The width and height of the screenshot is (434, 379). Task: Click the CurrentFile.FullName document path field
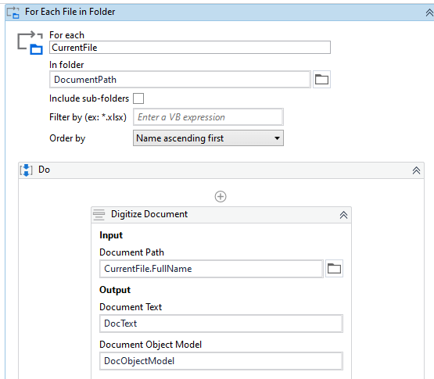click(x=211, y=268)
